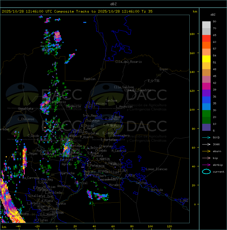Click the Chapanay place label
Screen dimensions: 227x230
pyautogui.click(x=106, y=146)
